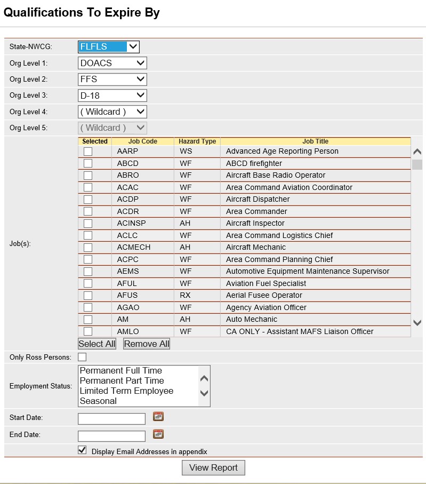
Task: Click the jobs list scrollbar thumb
Action: point(417,164)
